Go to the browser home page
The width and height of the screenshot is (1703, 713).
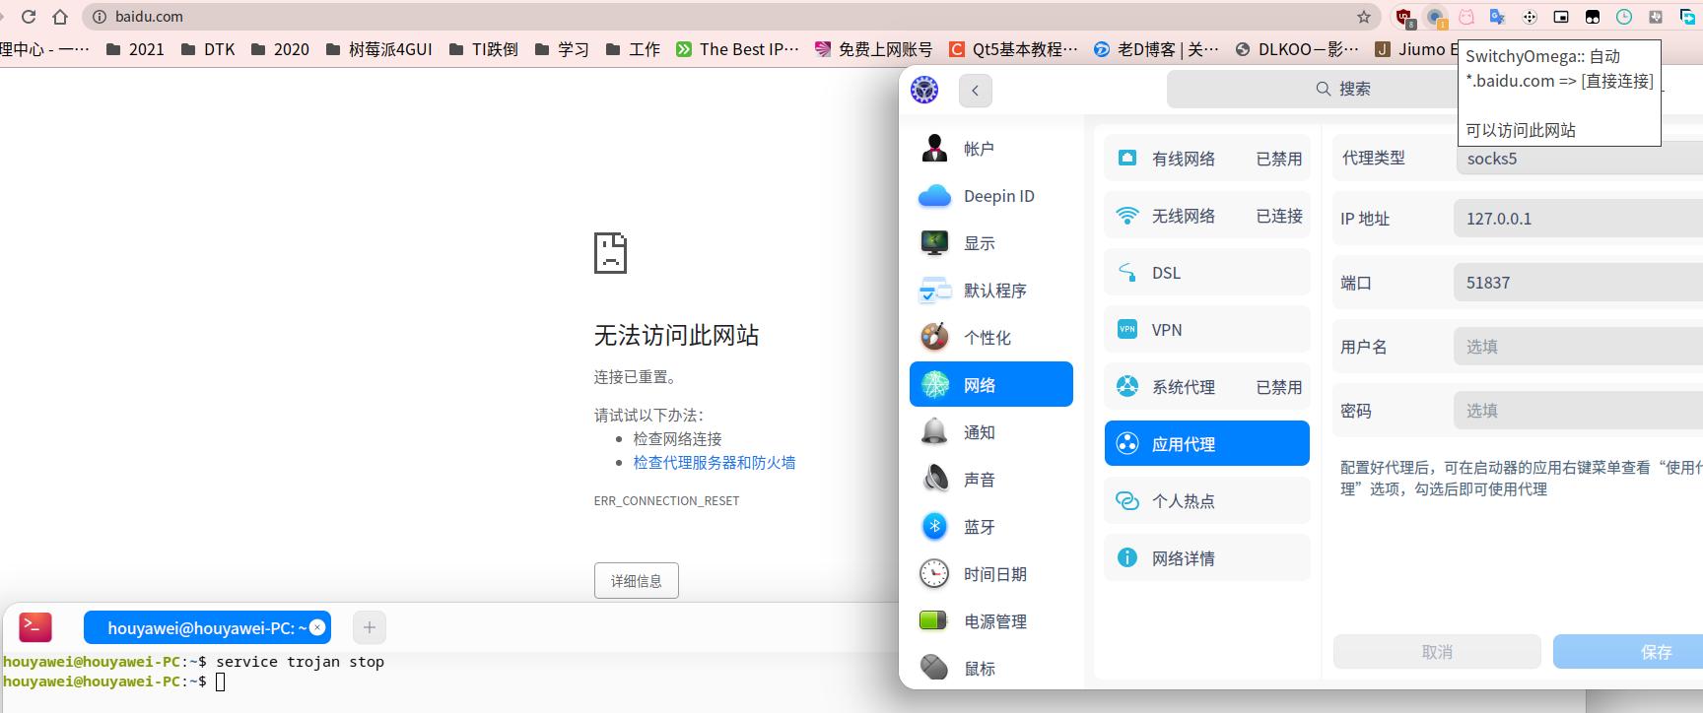(x=60, y=17)
